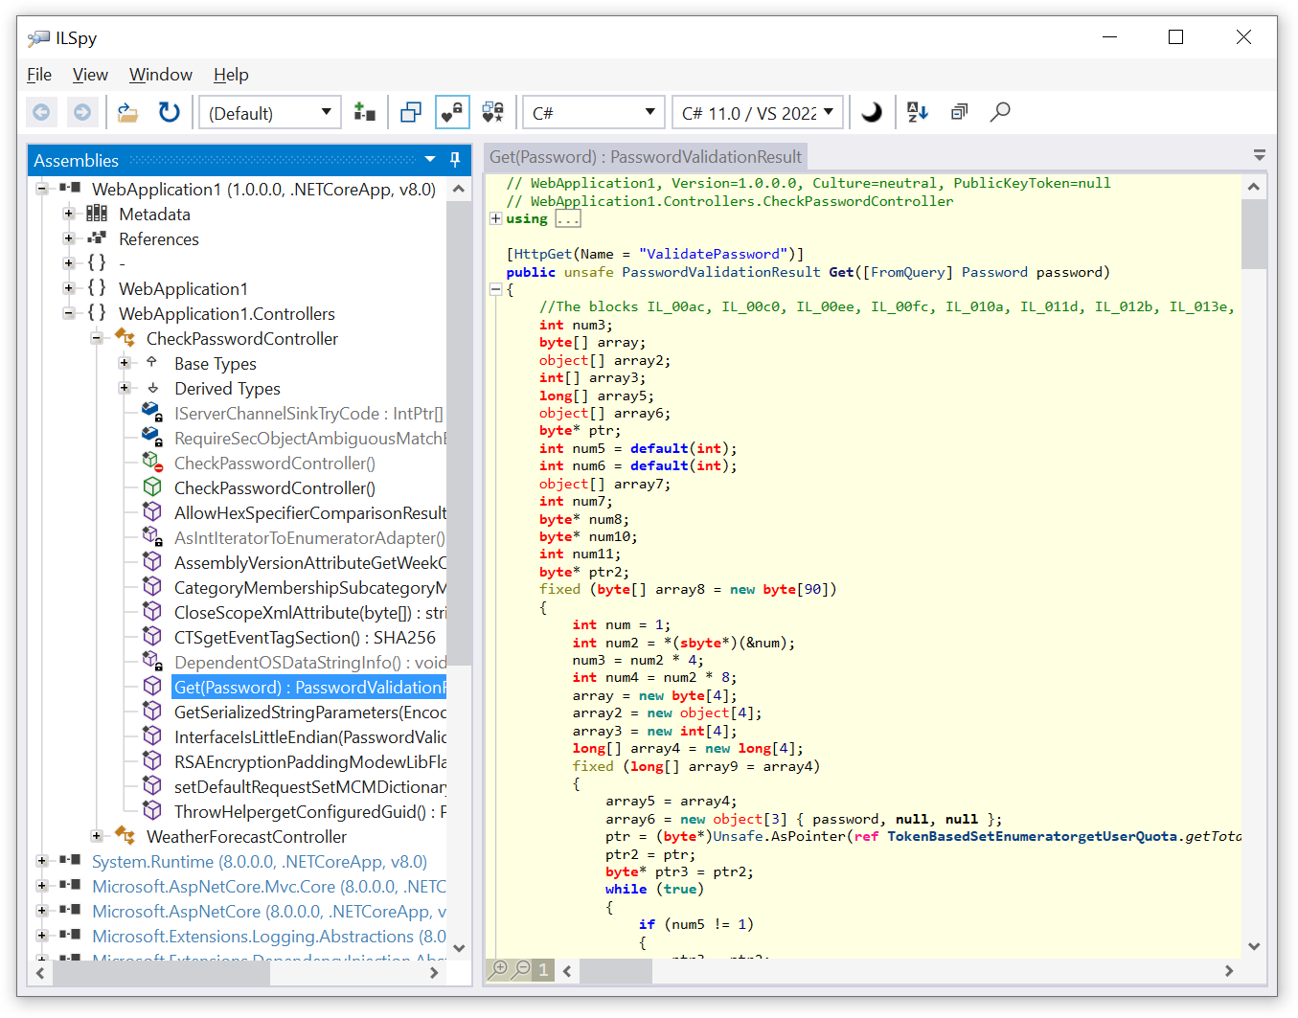Screen dimensions: 1298x1018
Task: Zoom in on the code with the plus magnifier
Action: coord(498,969)
